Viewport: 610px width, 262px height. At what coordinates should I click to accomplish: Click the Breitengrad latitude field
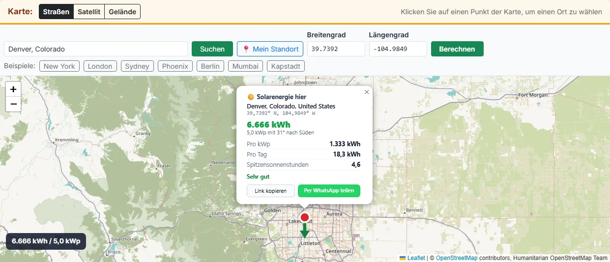[336, 49]
